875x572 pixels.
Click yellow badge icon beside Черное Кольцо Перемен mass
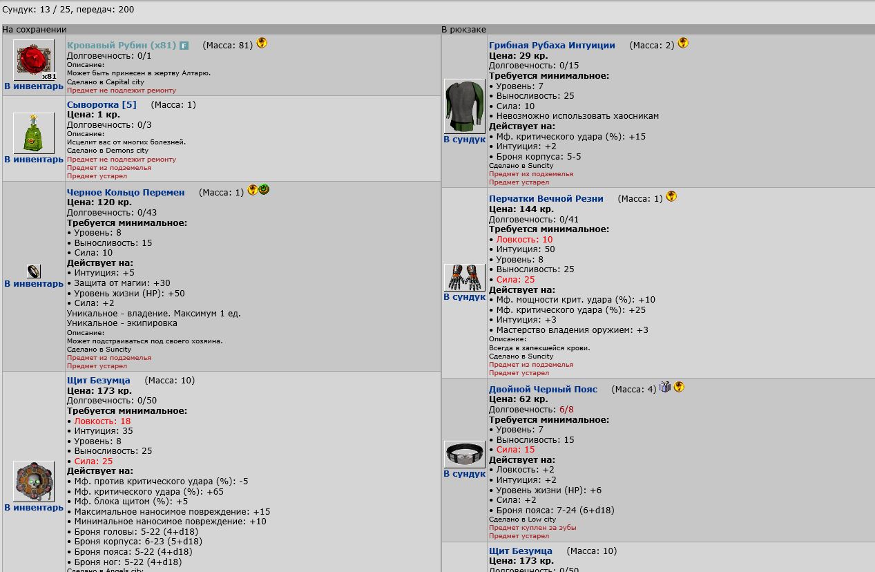pos(252,190)
